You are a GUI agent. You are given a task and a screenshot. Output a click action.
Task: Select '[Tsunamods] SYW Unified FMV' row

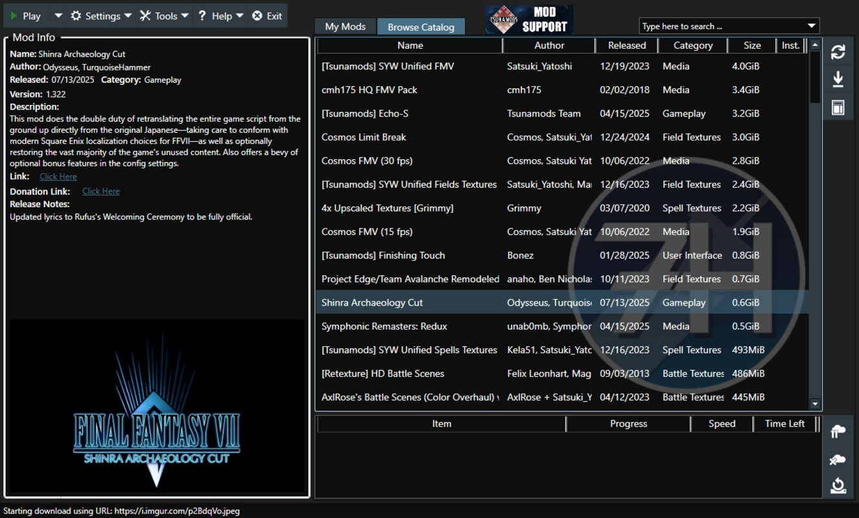[562, 66]
